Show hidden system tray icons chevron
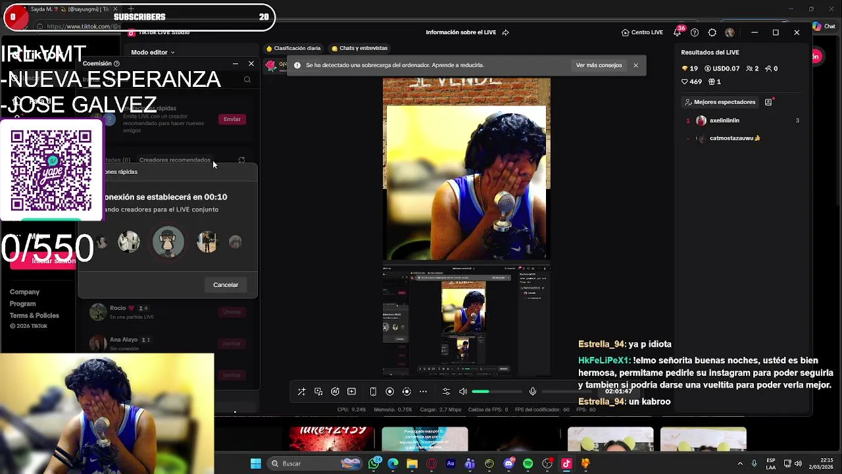 tap(740, 463)
